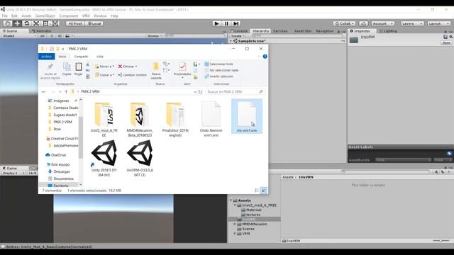Screen dimensions: 454x255
Task: Select the Hand tool in Unity toolbar
Action: (x=8, y=23)
